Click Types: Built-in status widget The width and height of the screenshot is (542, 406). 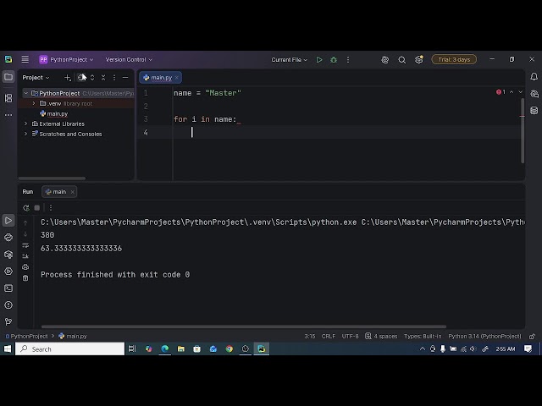[423, 336]
